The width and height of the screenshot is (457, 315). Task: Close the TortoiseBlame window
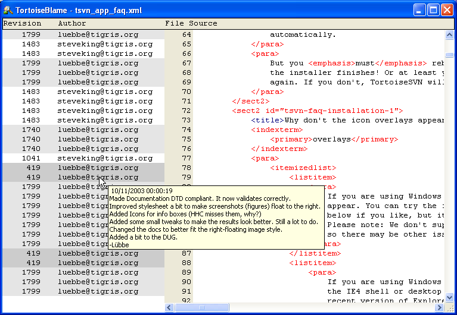[447, 10]
